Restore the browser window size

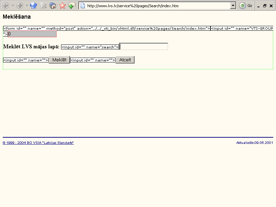265,6
